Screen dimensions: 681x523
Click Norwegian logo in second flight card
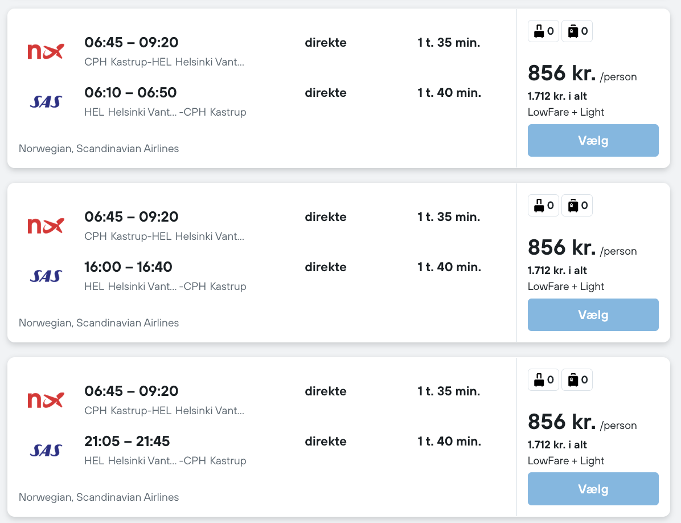(46, 226)
